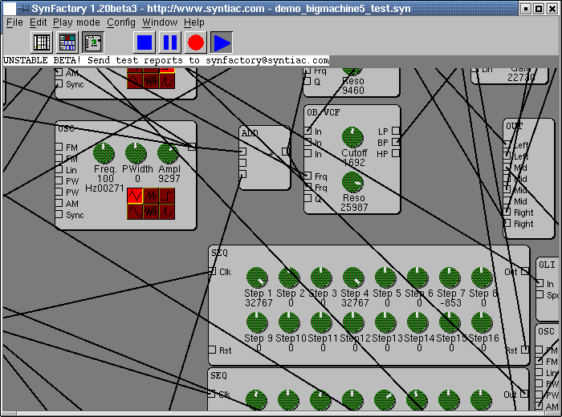Open the Config menu

121,22
